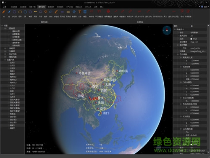This screenshot has height=158, width=210.
Task: Expand the 矢量层 tree node
Action: [5, 51]
